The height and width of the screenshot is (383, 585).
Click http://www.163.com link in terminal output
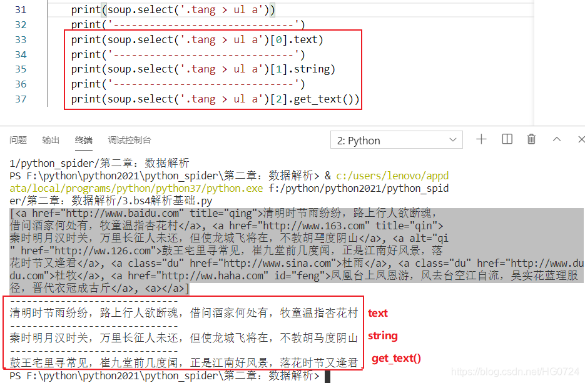(313, 226)
